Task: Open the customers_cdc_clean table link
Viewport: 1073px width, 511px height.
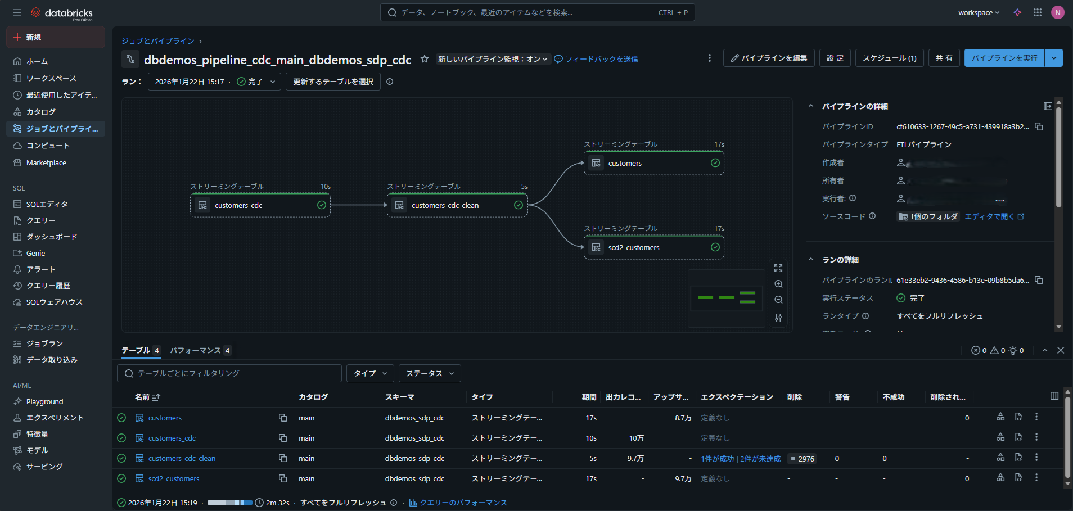Action: (x=181, y=458)
